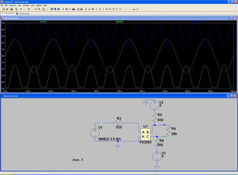Click the V(n001) trace label
Screen dimensions: 238x175
[x=43, y=22]
